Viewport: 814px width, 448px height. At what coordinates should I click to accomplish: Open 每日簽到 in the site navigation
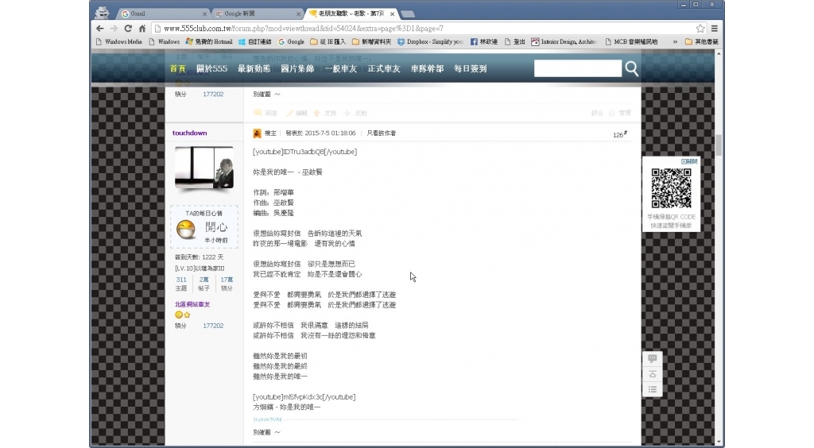[470, 69]
